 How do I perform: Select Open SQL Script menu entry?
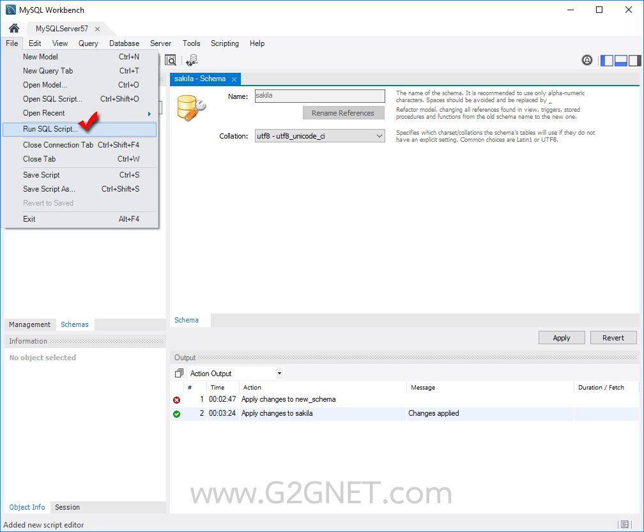tap(79, 99)
